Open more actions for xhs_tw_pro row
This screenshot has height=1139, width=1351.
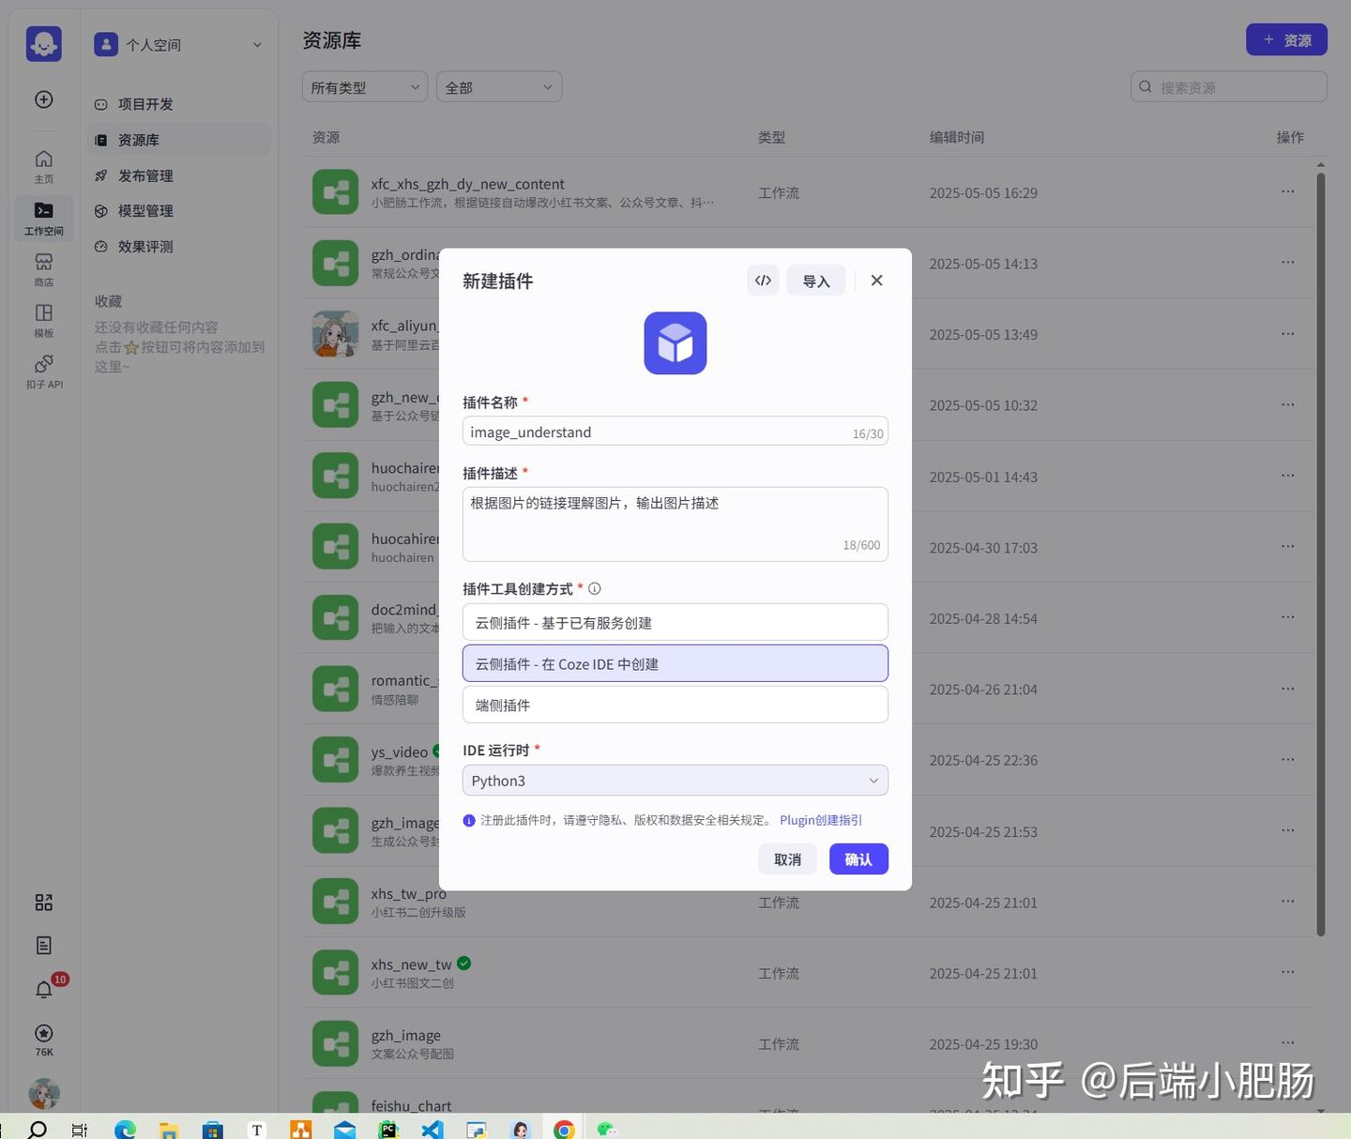click(x=1288, y=901)
